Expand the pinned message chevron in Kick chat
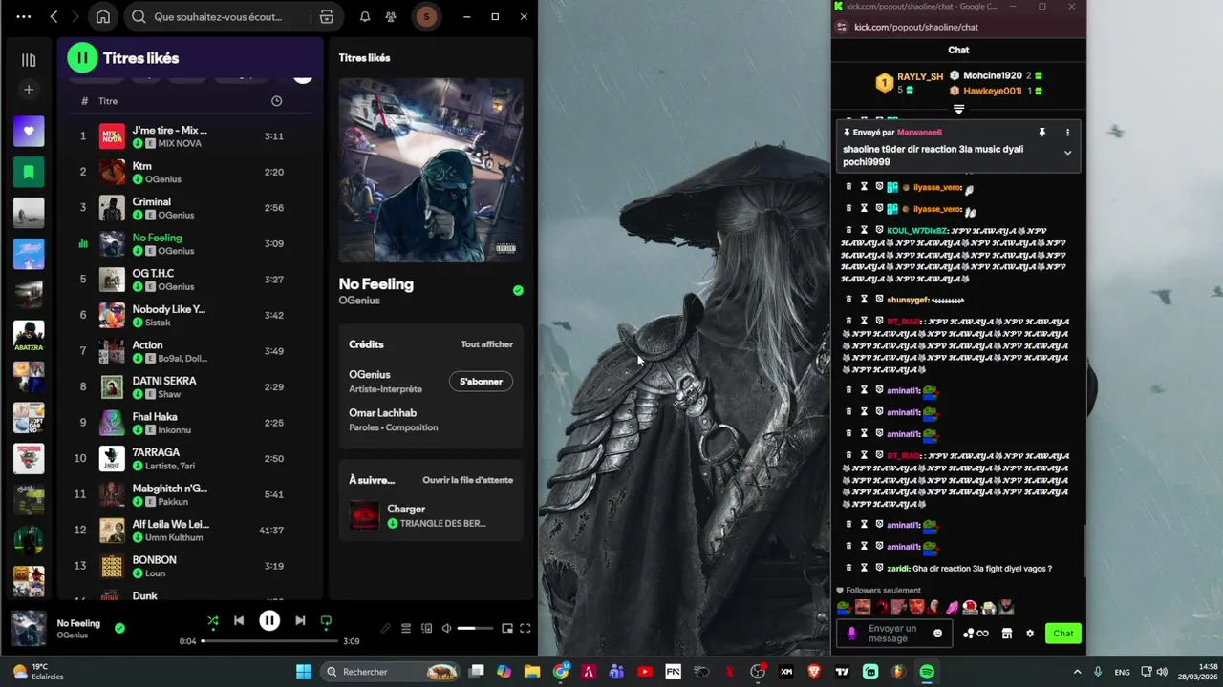Image resolution: width=1223 pixels, height=687 pixels. point(1067,153)
